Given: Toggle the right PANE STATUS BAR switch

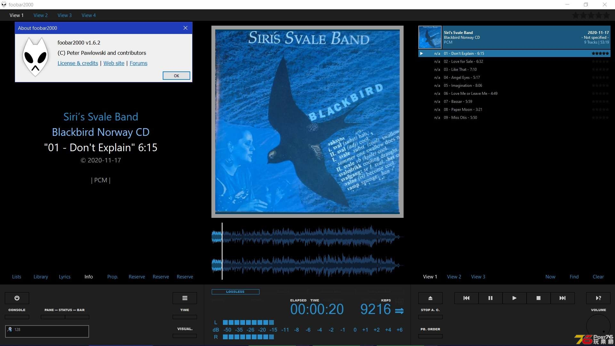Looking at the screenshot, I should pyautogui.click(x=77, y=317).
